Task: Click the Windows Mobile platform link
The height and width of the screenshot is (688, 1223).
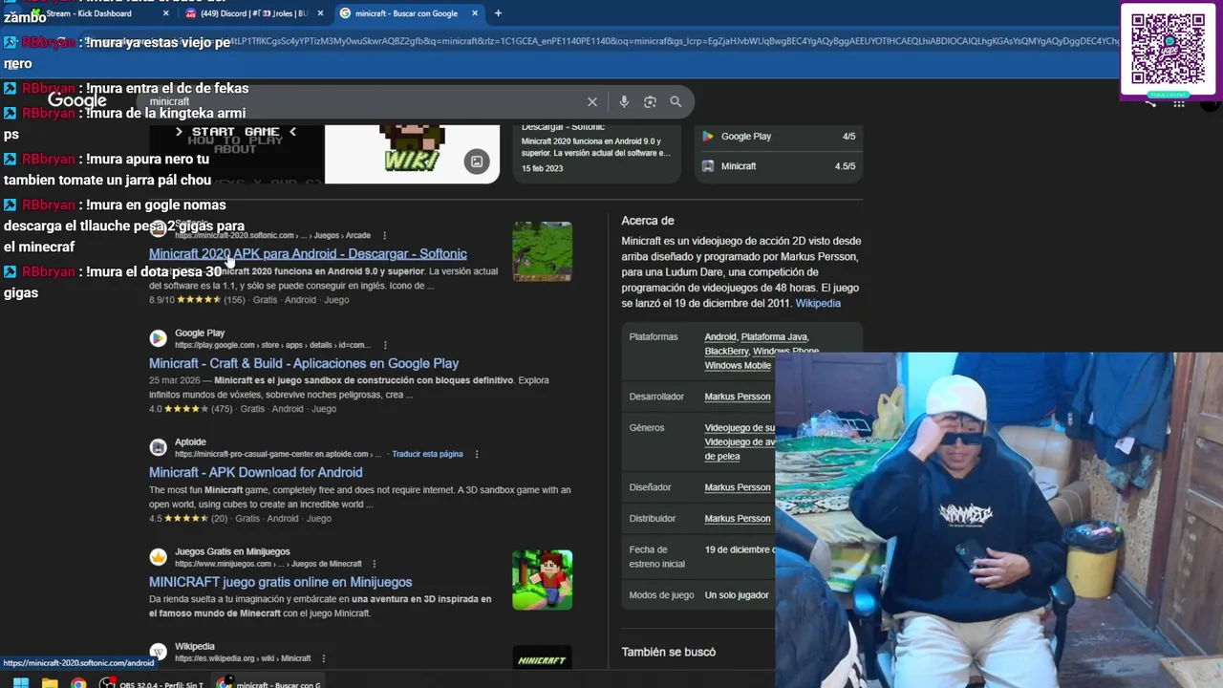Action: coord(738,365)
